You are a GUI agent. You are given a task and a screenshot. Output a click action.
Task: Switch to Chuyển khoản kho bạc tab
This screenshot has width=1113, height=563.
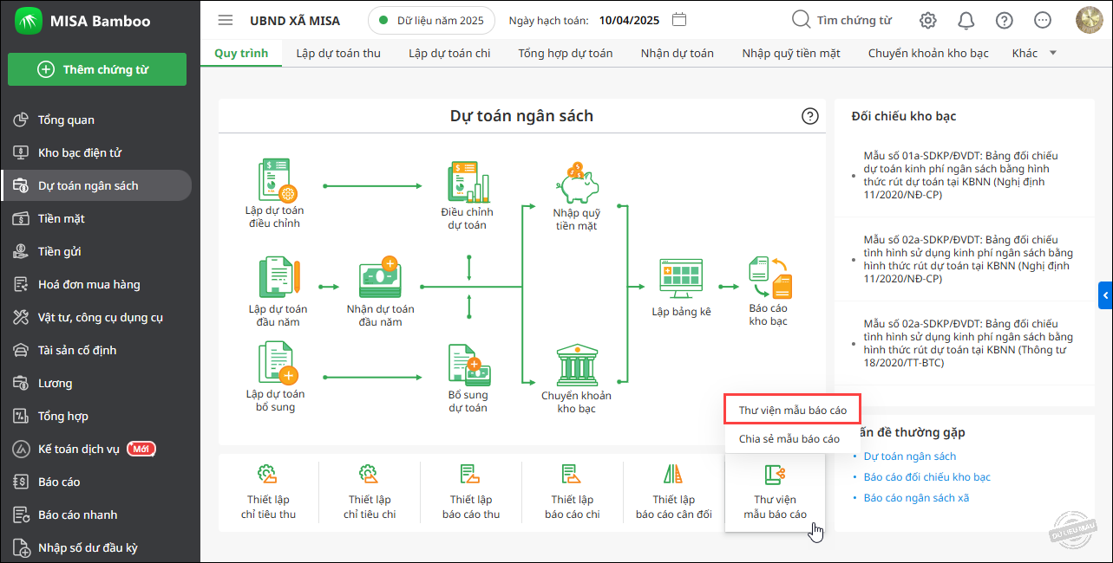click(928, 53)
